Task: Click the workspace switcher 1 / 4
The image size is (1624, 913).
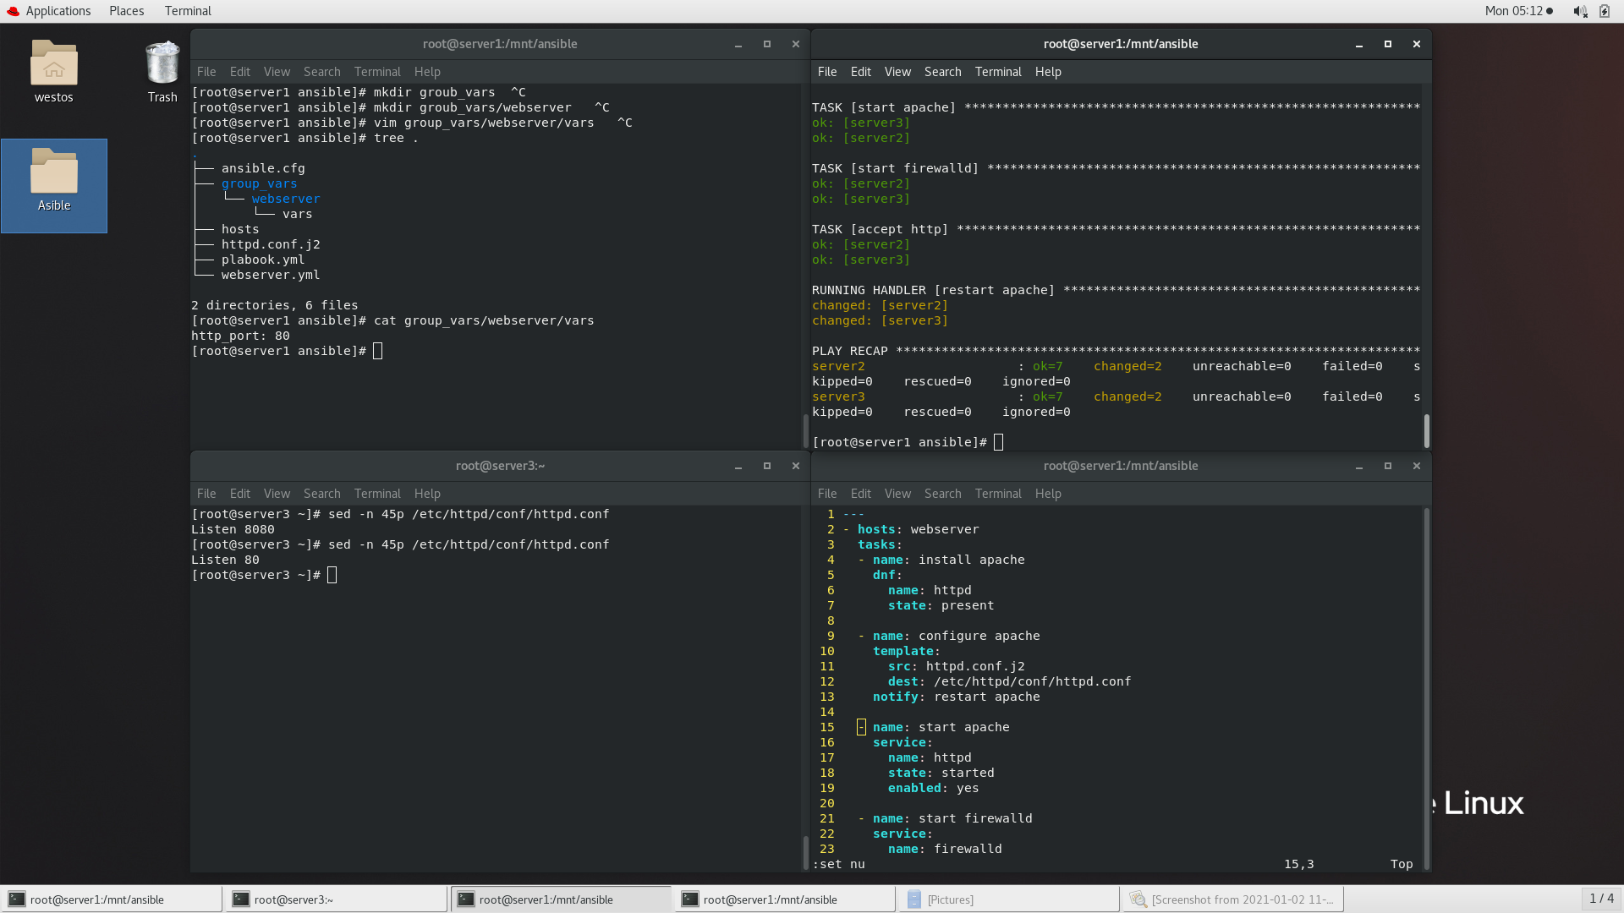Action: [1600, 899]
